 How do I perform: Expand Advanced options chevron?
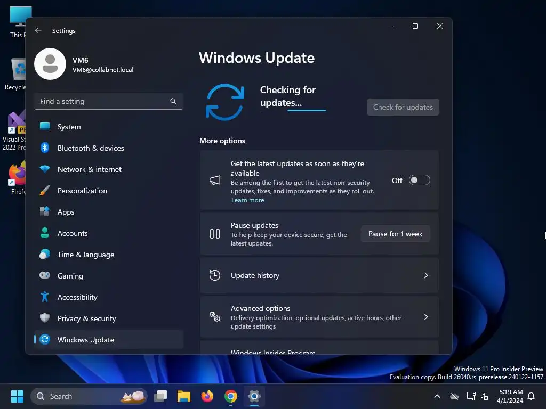426,317
